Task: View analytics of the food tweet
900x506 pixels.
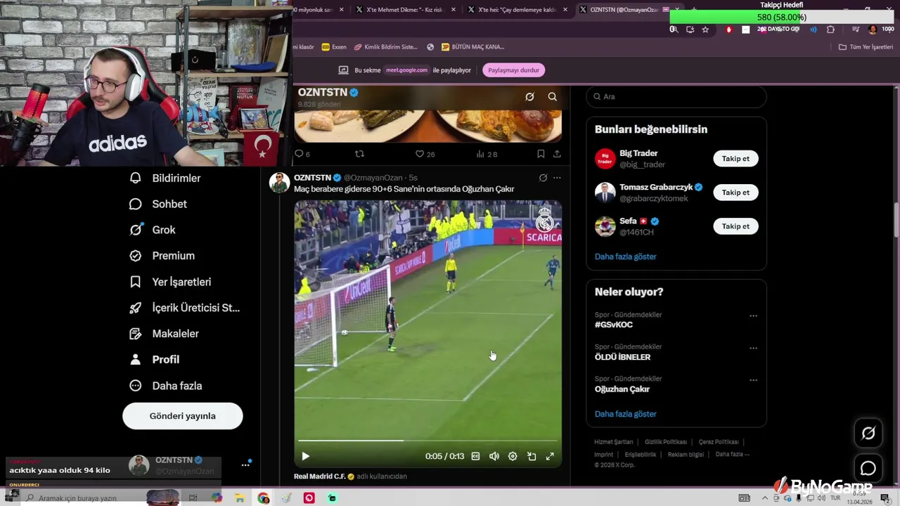Action: point(487,154)
